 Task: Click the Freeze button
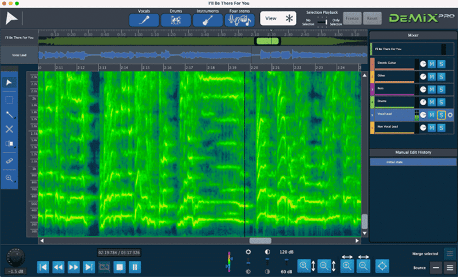(352, 18)
